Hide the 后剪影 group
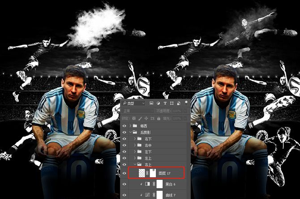This screenshot has width=300, height=199. coord(124,132)
